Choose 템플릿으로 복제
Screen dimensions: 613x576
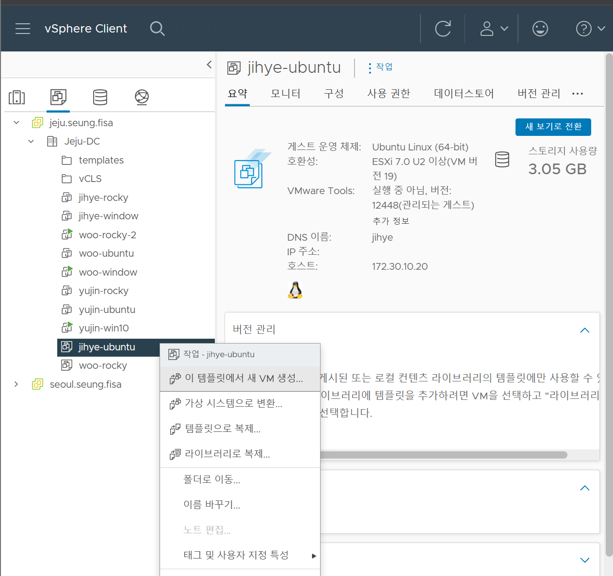(240, 429)
